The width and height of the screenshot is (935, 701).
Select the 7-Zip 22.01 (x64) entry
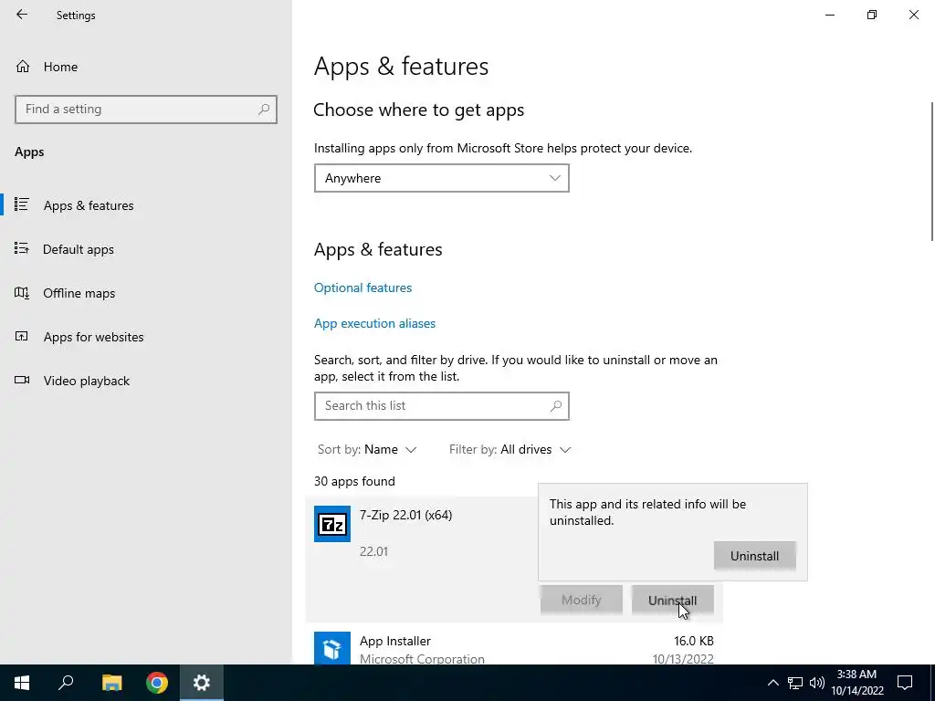[513, 560]
